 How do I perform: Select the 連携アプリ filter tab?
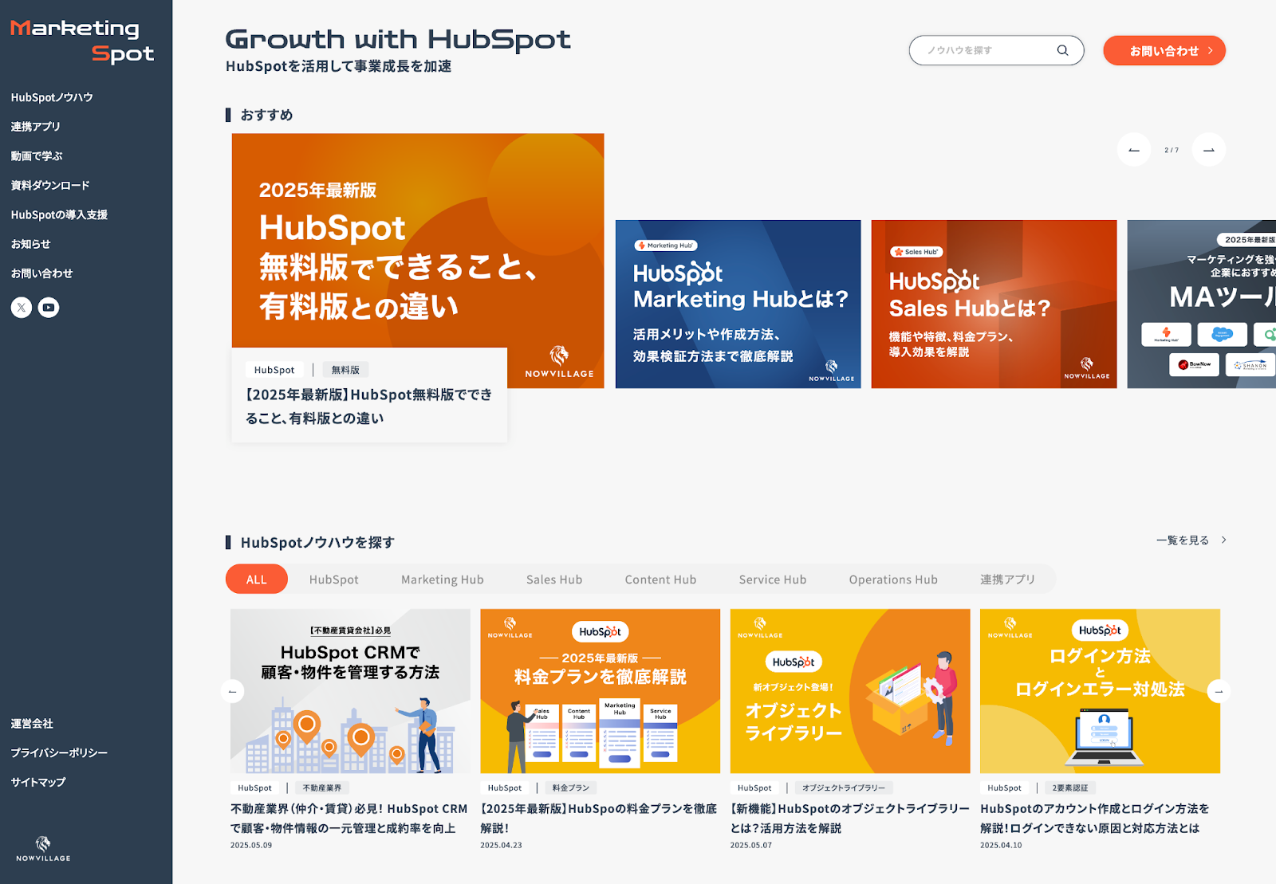[x=1008, y=580]
